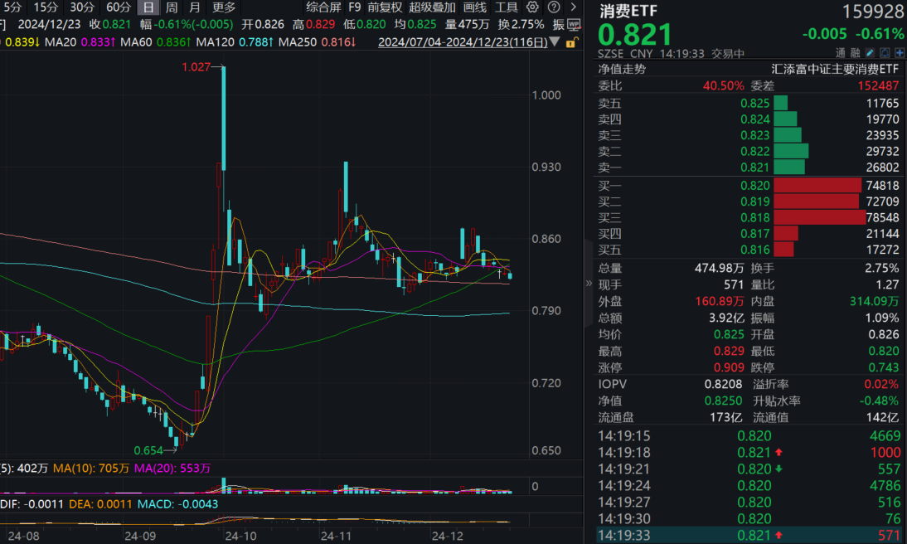This screenshot has width=907, height=544.
Task: Expand the toolbar via right chevron arrow
Action: tap(575, 7)
